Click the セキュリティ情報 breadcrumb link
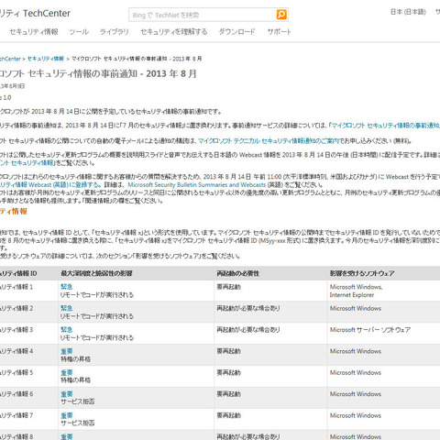This screenshot has width=440, height=440. click(x=46, y=59)
